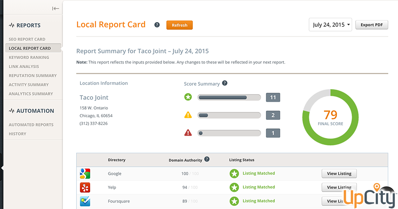Click the Score Summary help icon
This screenshot has width=398, height=209.
click(x=225, y=83)
